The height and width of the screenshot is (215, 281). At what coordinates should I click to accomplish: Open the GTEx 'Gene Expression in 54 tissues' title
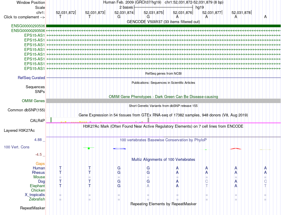[x=163, y=115]
